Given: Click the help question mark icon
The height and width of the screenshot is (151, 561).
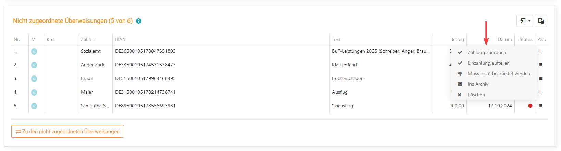Looking at the screenshot, I should (x=138, y=21).
